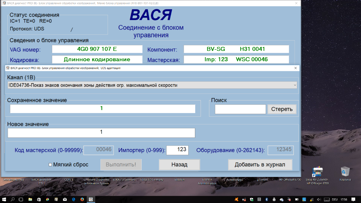Click the Стереть button beside search
This screenshot has width=361, height=203.
pyautogui.click(x=282, y=109)
